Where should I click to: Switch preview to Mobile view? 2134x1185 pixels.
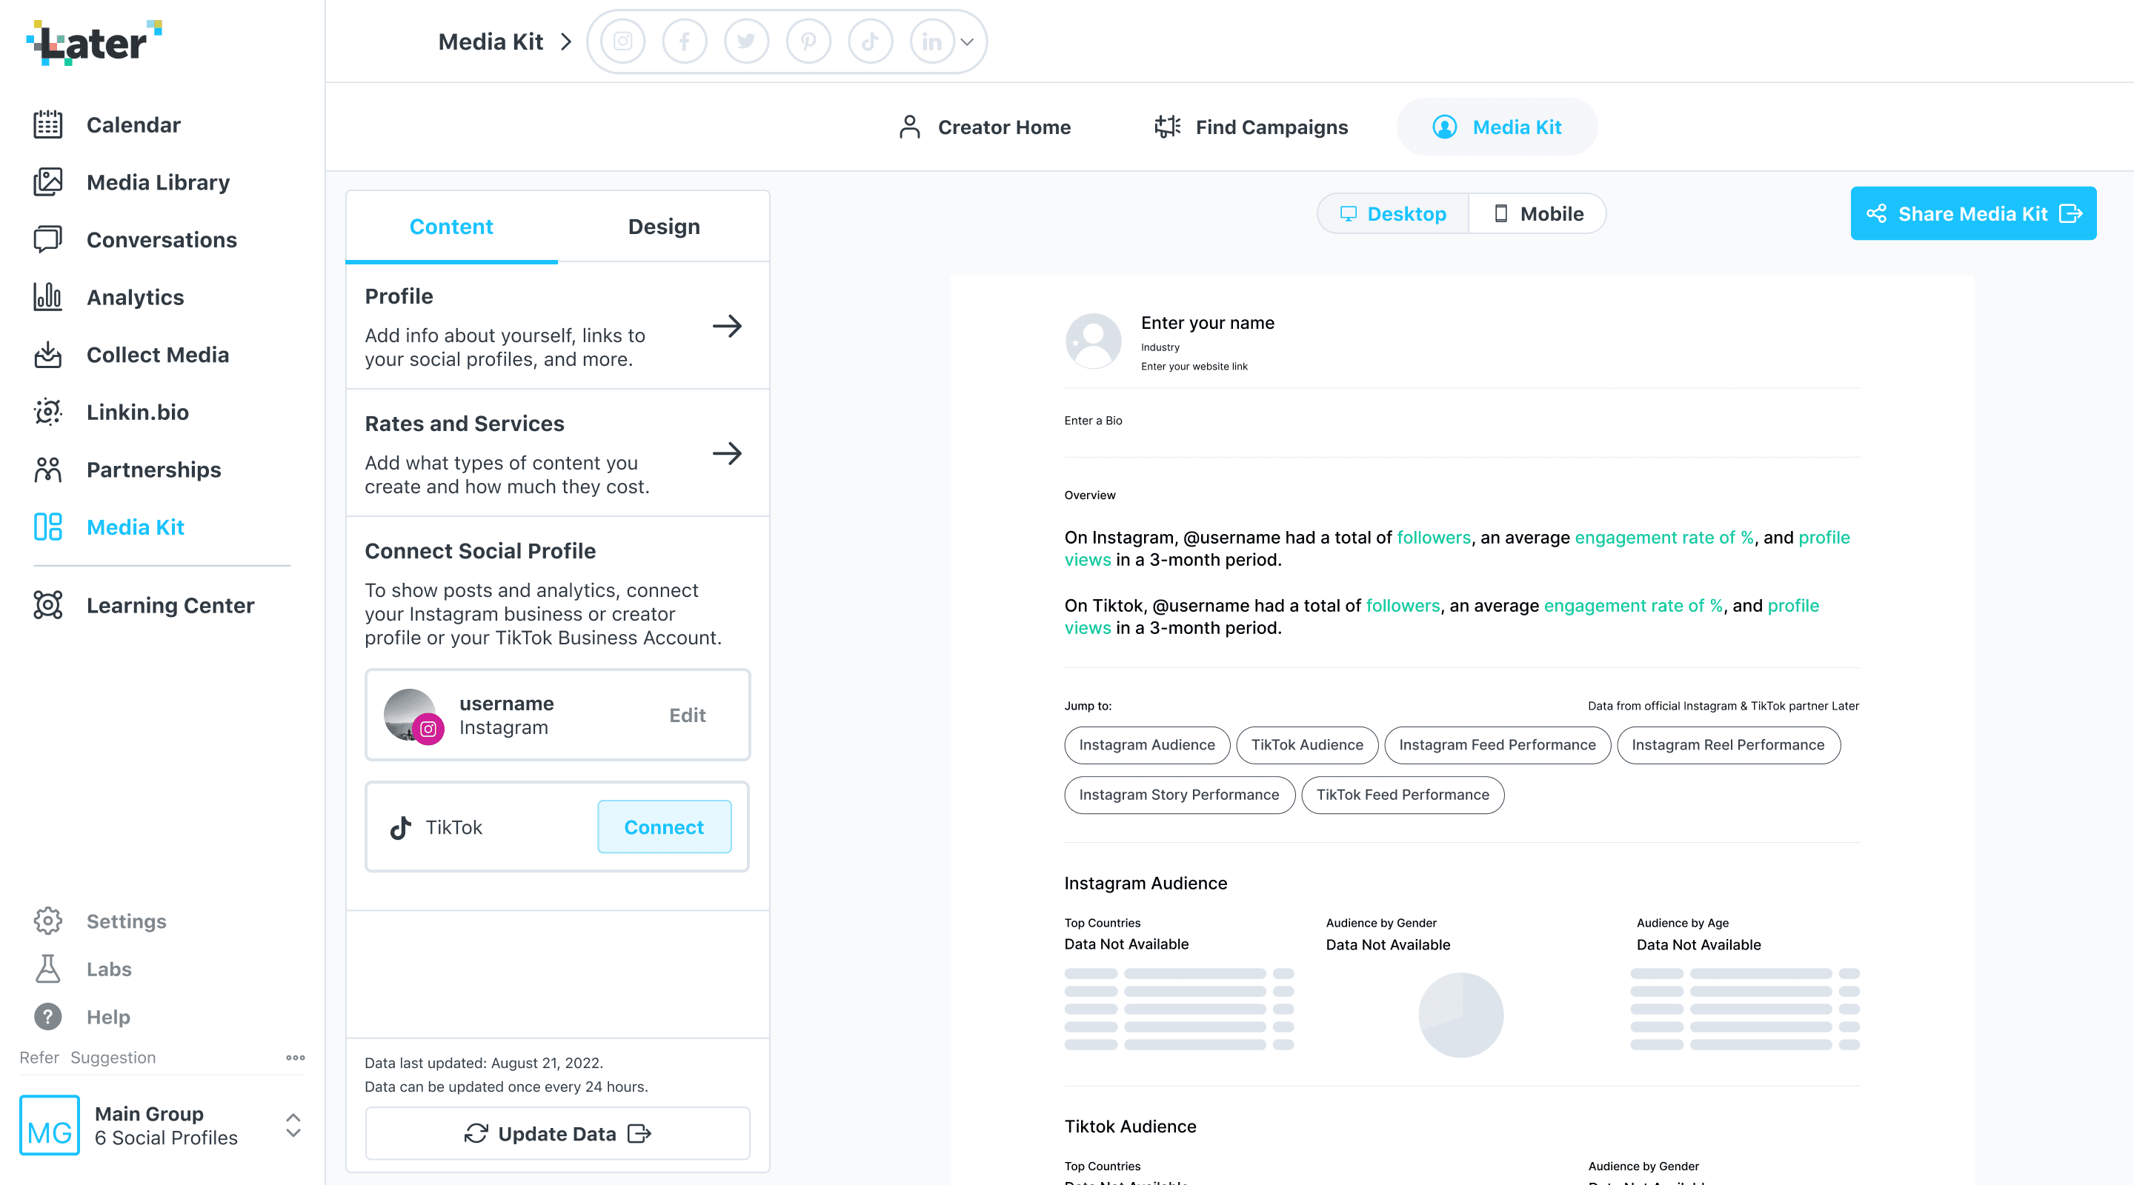(x=1538, y=213)
